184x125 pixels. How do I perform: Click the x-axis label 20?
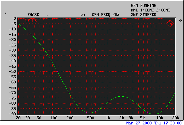18,118
